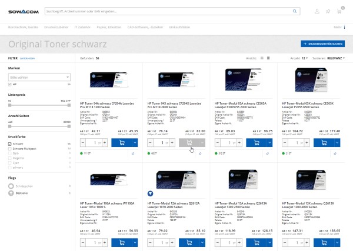Pin HP Toner-Modul 05A to wishlist
The height and width of the screenshot is (251, 353).
tap(268, 153)
